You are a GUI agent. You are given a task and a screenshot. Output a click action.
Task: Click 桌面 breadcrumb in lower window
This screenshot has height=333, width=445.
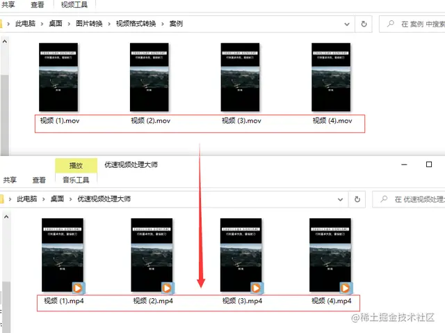coord(57,199)
